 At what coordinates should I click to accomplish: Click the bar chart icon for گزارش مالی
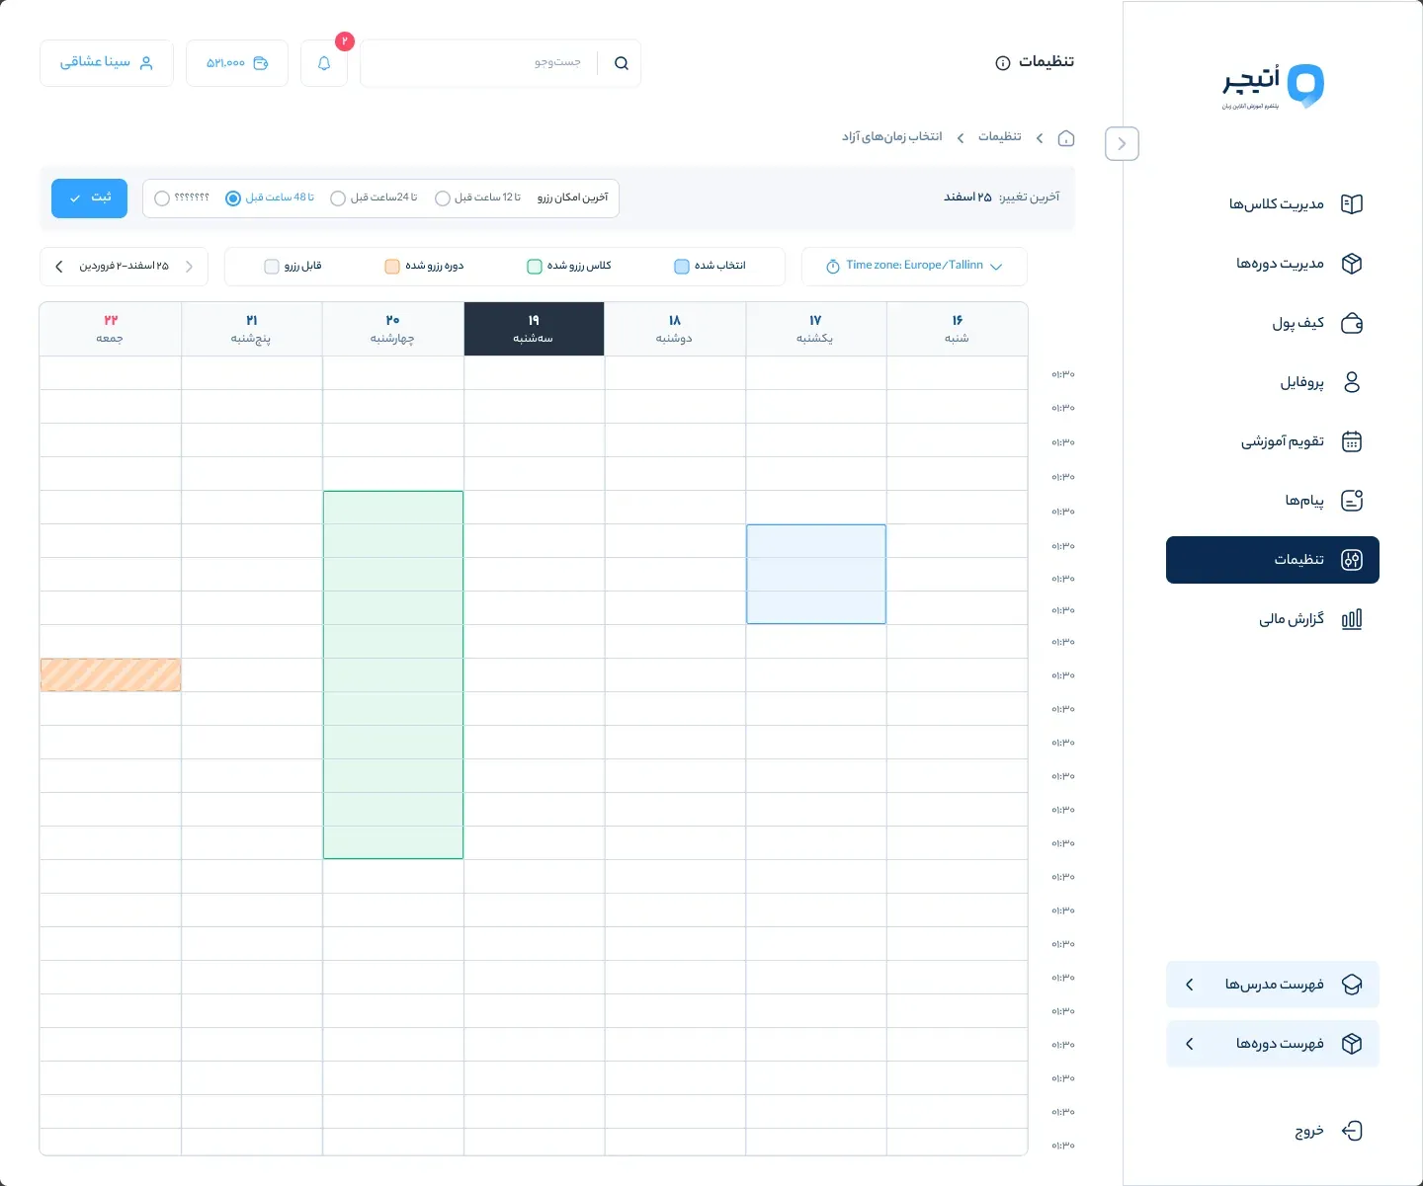(1352, 619)
